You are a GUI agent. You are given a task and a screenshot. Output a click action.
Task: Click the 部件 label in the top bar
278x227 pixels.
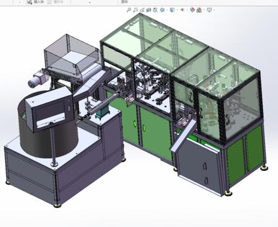pyautogui.click(x=124, y=2)
